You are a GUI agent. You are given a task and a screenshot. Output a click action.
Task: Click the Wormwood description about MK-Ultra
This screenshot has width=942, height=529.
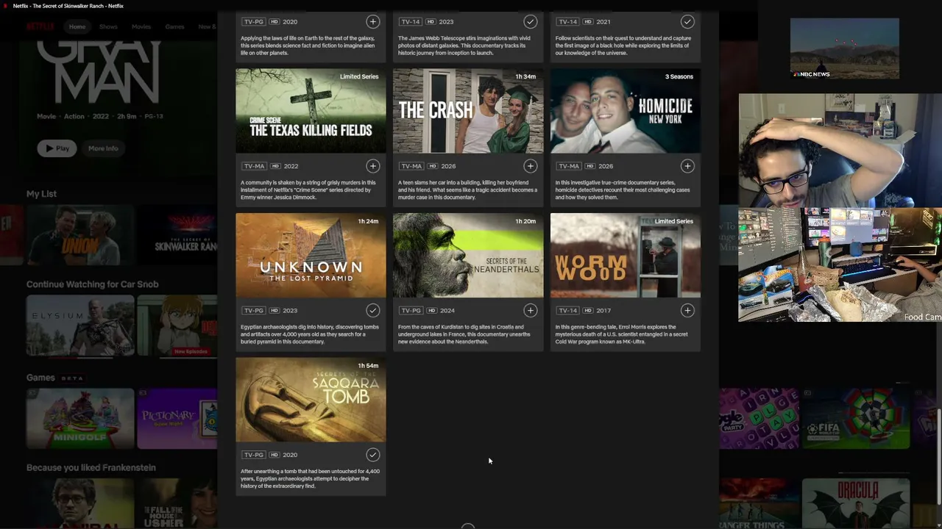[x=622, y=334]
